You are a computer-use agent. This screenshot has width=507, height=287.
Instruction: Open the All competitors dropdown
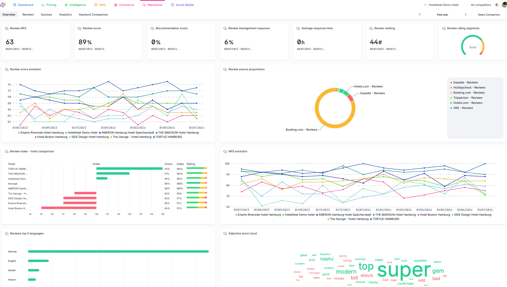481,5
